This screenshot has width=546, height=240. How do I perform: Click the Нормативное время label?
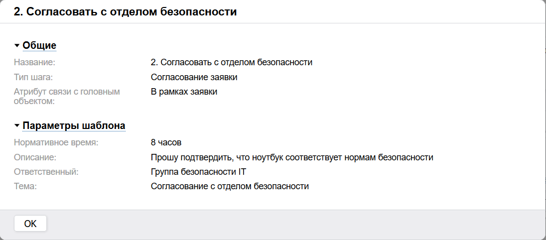pyautogui.click(x=56, y=143)
